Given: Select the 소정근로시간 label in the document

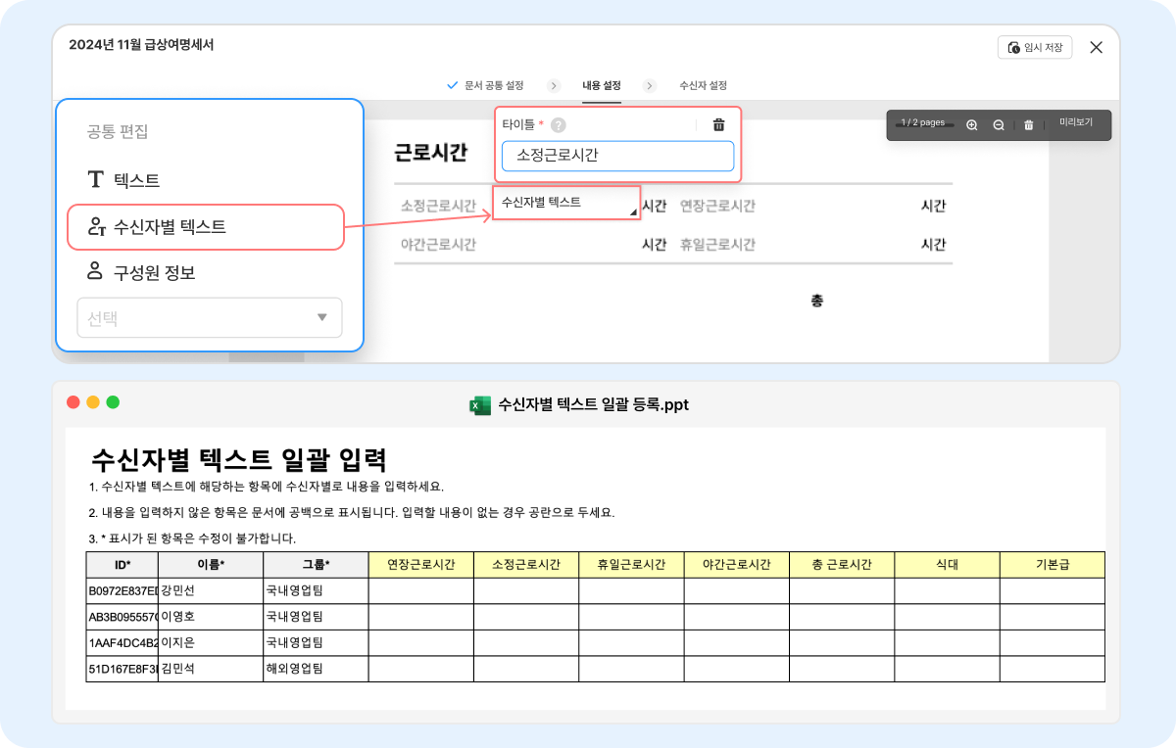Looking at the screenshot, I should tap(439, 207).
